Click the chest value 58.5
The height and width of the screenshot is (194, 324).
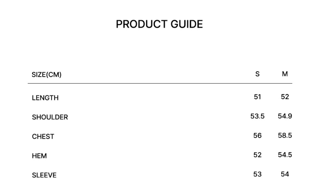coord(285,136)
